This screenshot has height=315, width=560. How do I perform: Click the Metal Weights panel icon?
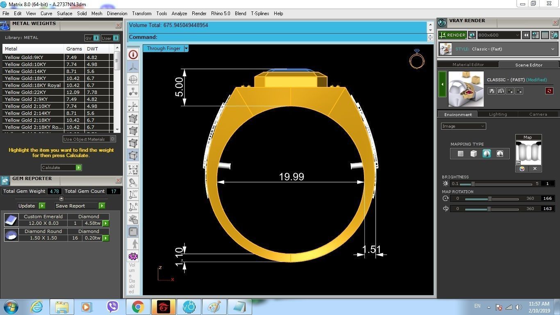click(5, 26)
